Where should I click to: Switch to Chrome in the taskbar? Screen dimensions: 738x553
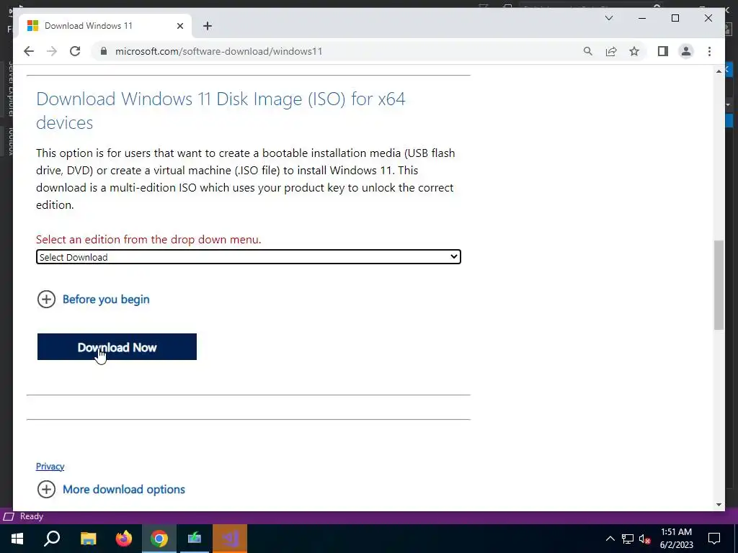pyautogui.click(x=159, y=539)
